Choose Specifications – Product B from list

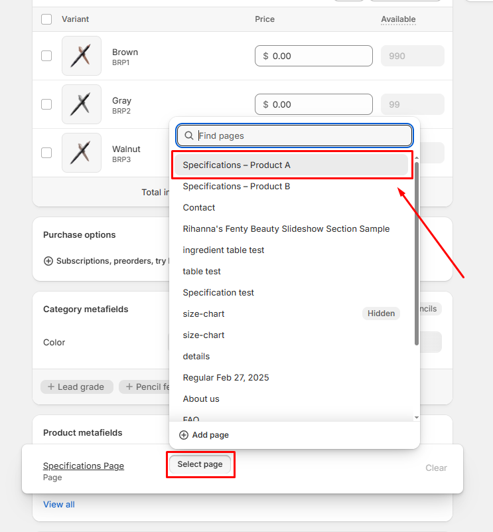click(236, 186)
